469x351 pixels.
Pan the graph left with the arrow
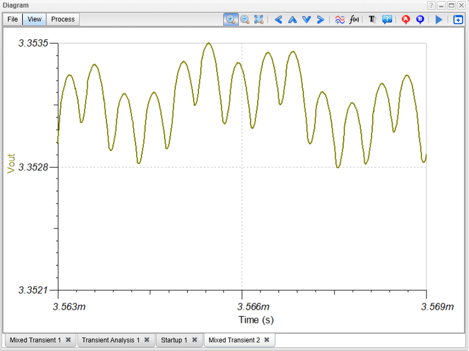pyautogui.click(x=278, y=19)
